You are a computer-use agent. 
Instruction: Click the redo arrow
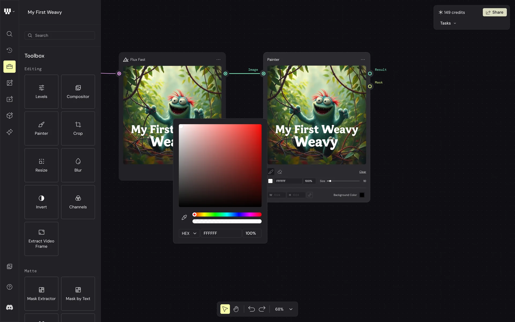[262, 309]
